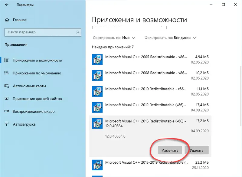Open the Сортировать по: Имя dropdown

114,38
